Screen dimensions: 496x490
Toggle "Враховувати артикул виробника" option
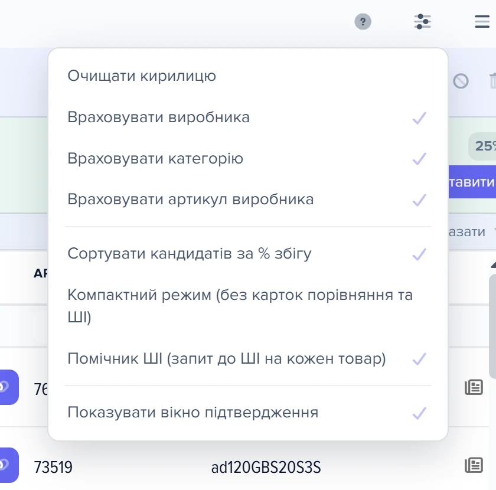247,200
